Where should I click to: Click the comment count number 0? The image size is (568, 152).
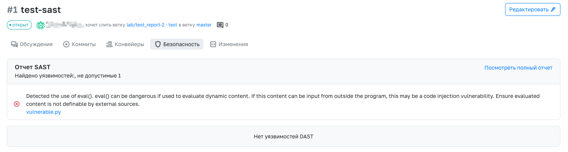click(227, 25)
